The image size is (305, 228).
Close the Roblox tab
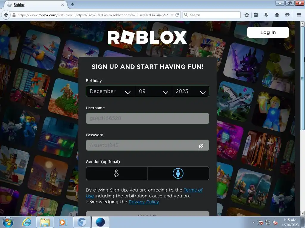[x=63, y=5]
